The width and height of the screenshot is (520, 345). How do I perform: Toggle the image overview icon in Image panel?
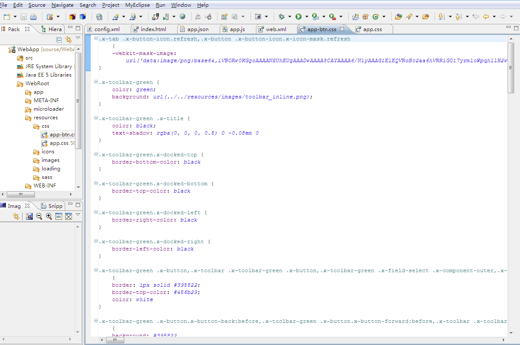point(29,216)
